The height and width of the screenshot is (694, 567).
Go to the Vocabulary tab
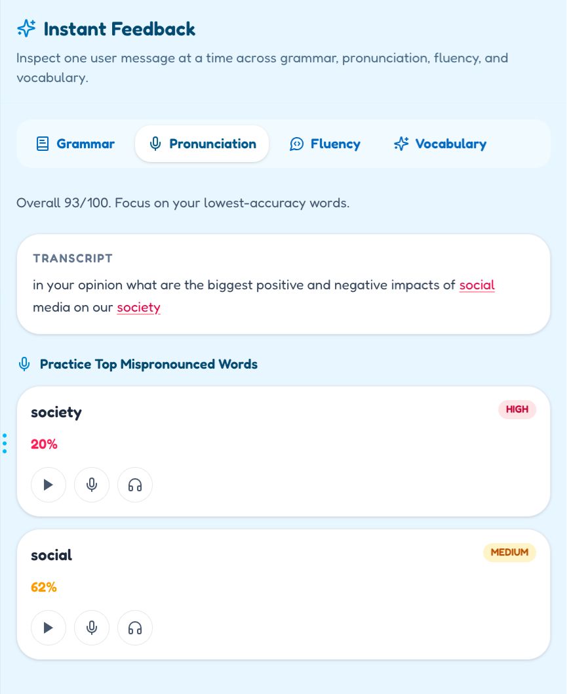point(440,144)
